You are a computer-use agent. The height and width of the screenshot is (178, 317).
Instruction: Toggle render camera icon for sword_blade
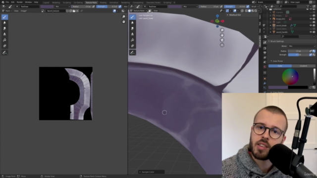point(314,25)
